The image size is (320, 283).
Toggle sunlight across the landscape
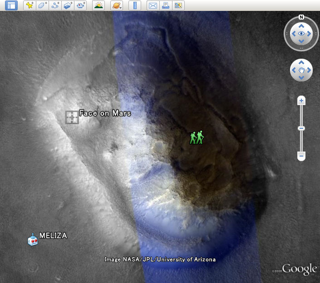[98, 5]
